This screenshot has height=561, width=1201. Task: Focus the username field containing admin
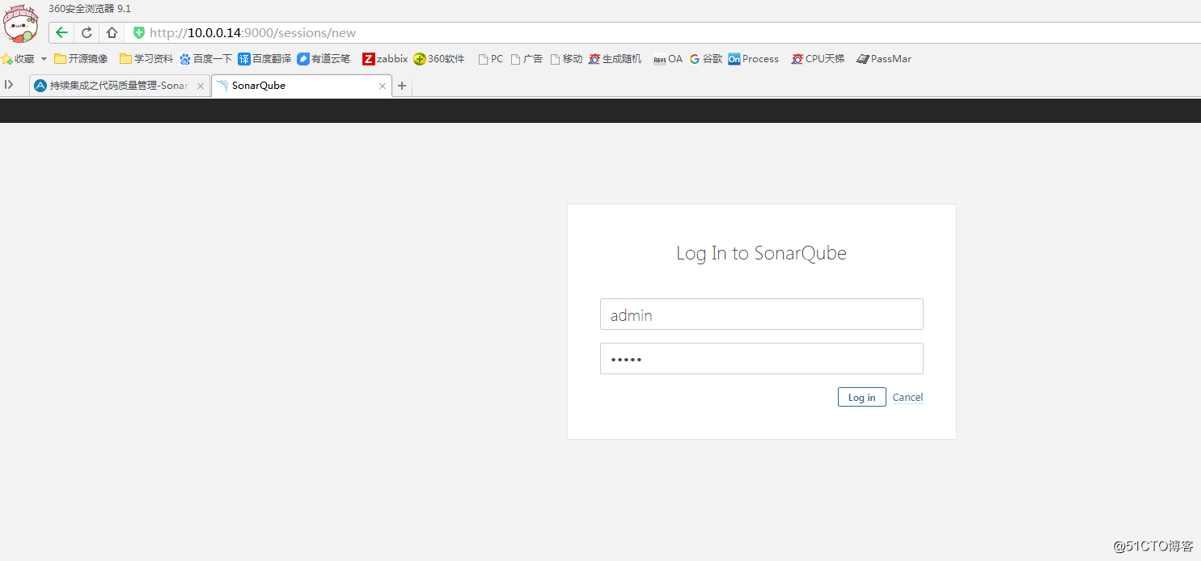(761, 314)
